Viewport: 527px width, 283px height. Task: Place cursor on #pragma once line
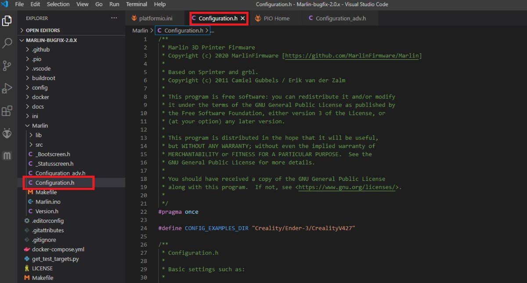click(178, 212)
